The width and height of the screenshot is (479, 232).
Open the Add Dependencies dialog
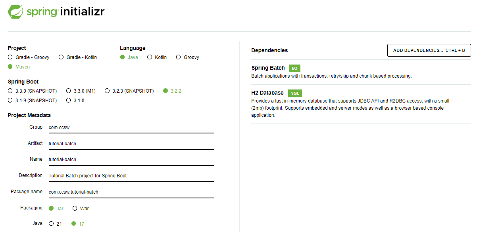coord(429,50)
